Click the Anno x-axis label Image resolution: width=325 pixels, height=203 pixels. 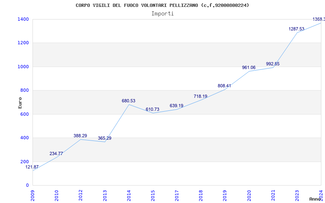point(315,199)
